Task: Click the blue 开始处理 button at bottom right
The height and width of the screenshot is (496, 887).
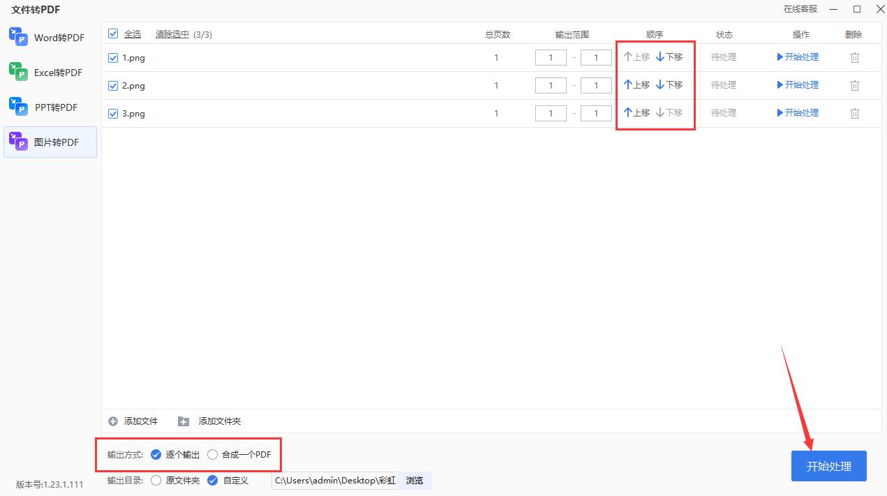Action: tap(828, 466)
